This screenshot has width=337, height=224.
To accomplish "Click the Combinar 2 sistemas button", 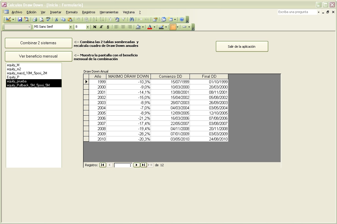I will tap(38, 43).
